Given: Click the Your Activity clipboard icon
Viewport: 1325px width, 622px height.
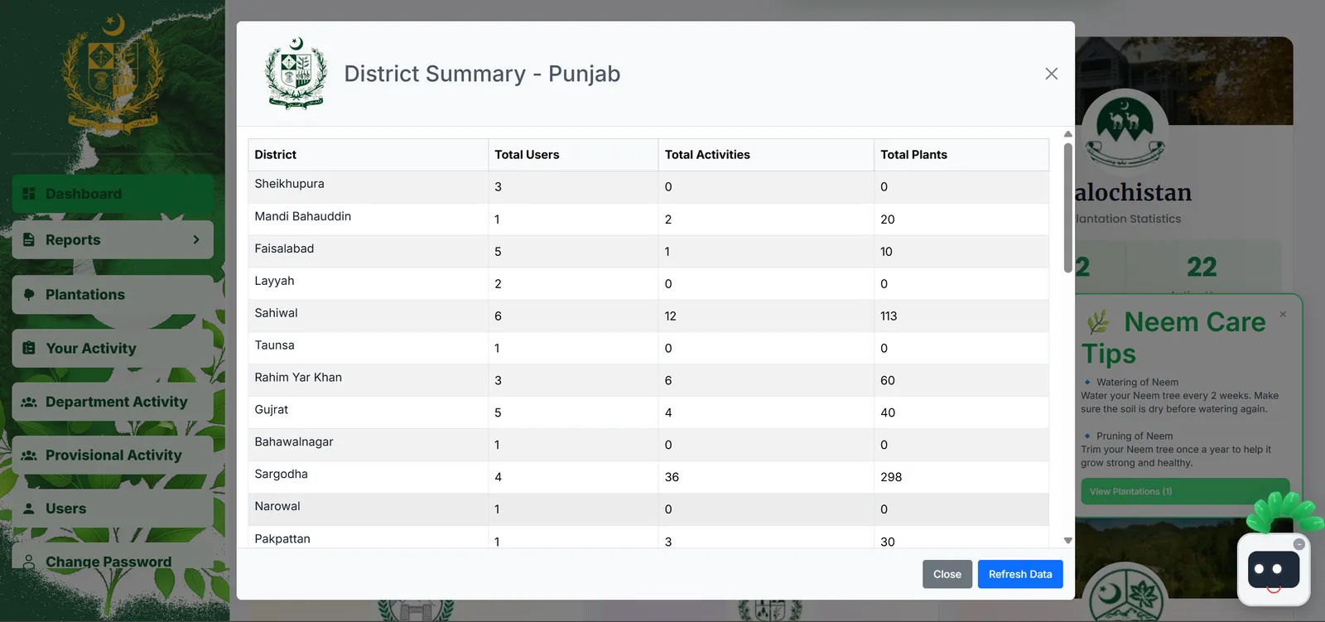Looking at the screenshot, I should point(29,348).
